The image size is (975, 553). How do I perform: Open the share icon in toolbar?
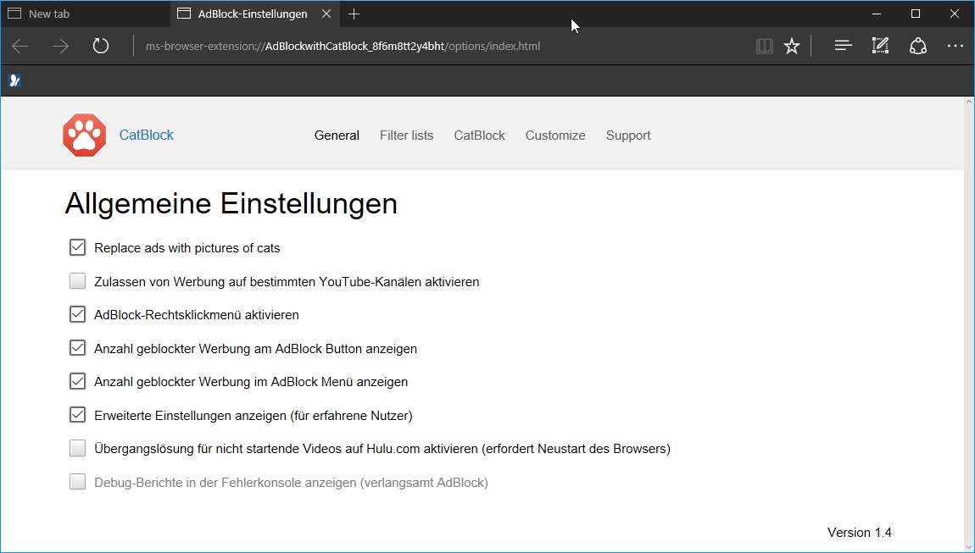(918, 46)
